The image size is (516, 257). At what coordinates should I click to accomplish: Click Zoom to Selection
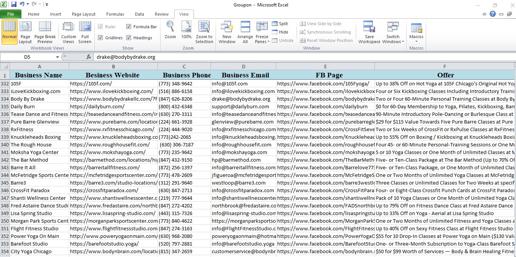click(204, 32)
